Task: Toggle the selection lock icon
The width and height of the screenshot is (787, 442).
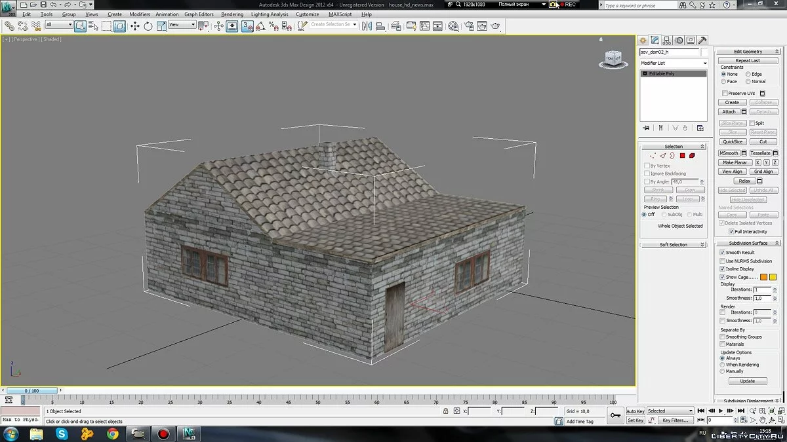Action: coord(446,411)
